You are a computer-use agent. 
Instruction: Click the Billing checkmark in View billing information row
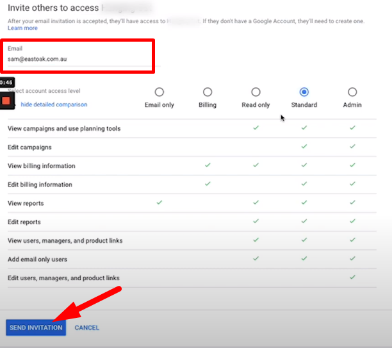(208, 165)
